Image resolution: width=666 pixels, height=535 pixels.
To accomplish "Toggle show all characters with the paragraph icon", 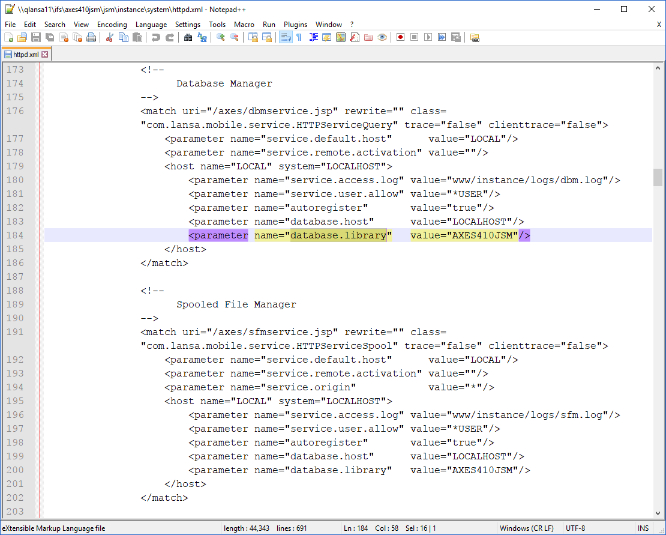I will tap(299, 37).
